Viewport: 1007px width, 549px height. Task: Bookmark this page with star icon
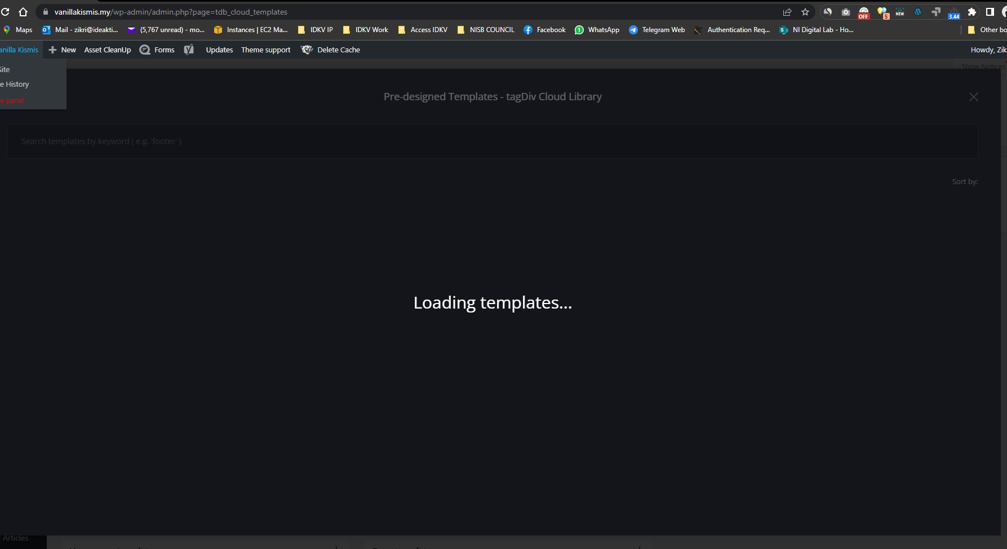click(805, 12)
